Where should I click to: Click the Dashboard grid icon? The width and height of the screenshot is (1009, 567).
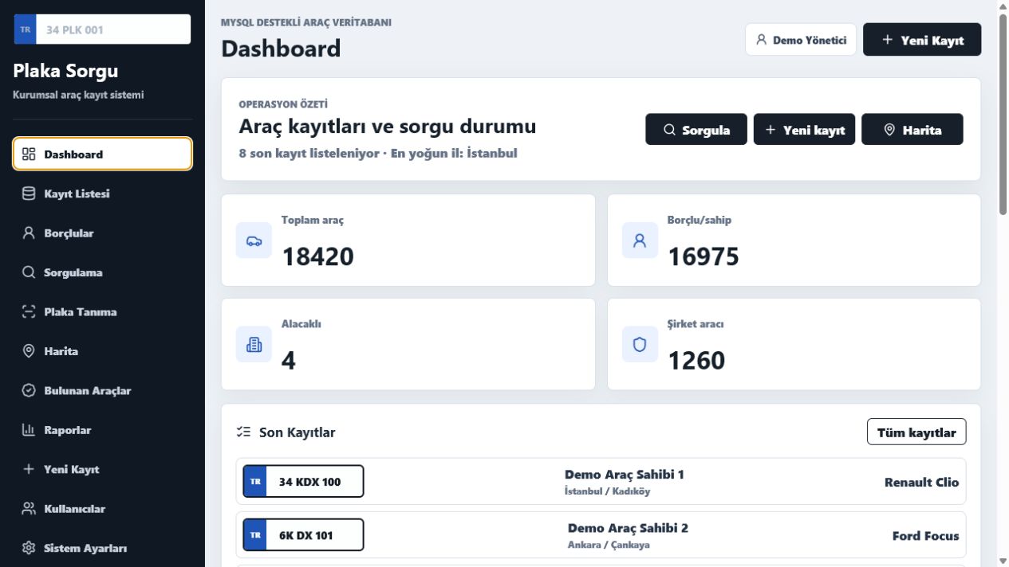click(x=29, y=154)
